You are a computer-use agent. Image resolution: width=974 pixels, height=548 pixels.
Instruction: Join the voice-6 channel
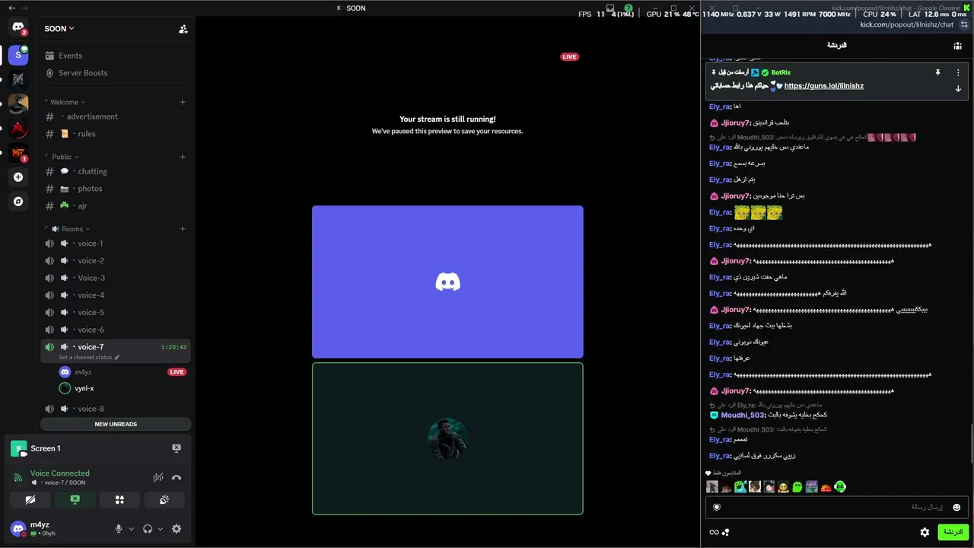pyautogui.click(x=116, y=330)
